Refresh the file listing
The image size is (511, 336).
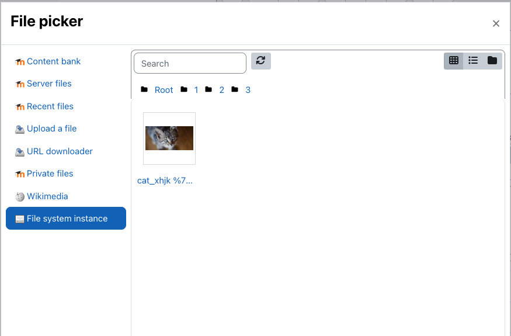tap(260, 61)
